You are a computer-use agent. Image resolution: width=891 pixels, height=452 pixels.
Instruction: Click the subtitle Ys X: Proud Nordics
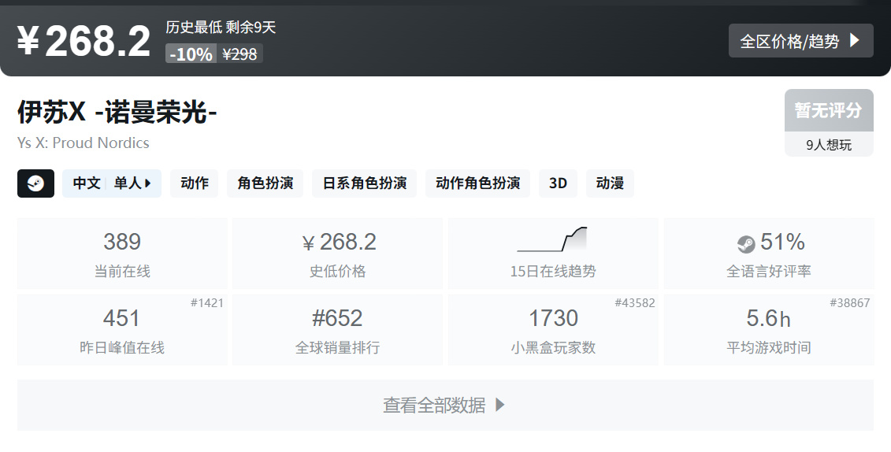(83, 143)
